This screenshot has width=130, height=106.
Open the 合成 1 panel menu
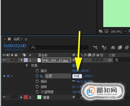coord(26,39)
